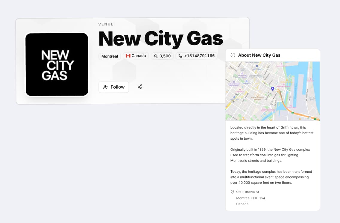
Task: Click the share icon next to Follow
Action: [x=140, y=87]
